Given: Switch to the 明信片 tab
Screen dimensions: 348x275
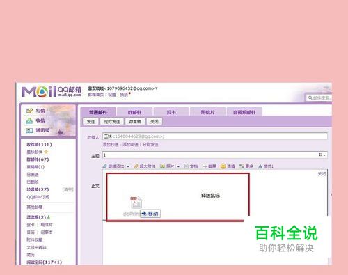Looking at the screenshot, I should [207, 112].
